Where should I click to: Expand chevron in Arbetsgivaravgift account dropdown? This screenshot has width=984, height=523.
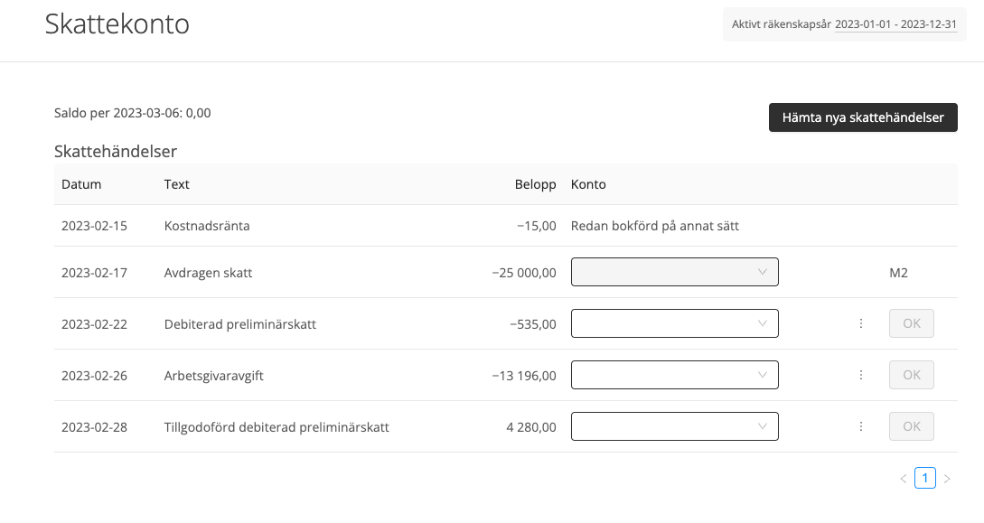coord(763,375)
